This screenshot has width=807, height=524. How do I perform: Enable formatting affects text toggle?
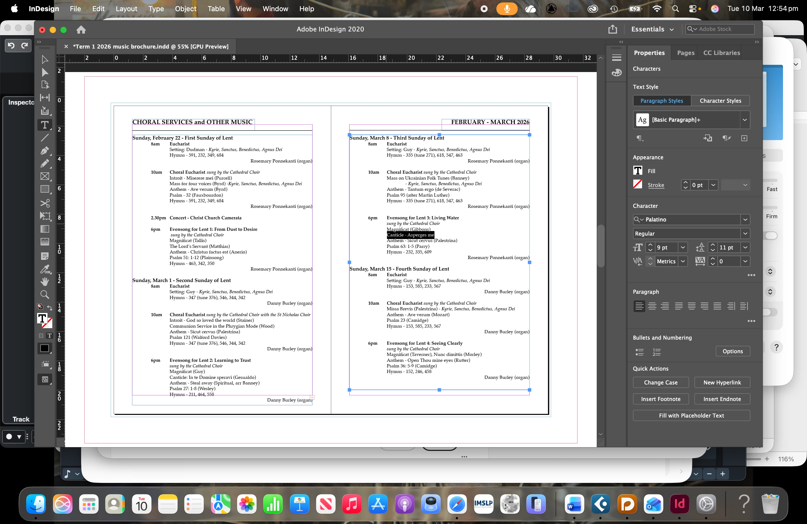[50, 336]
